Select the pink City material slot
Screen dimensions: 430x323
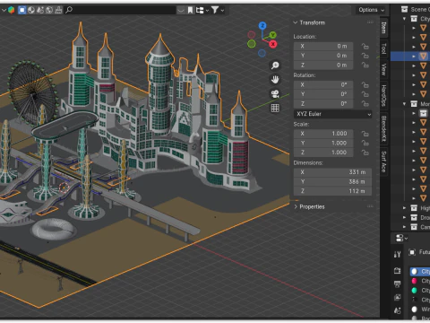[420, 281]
